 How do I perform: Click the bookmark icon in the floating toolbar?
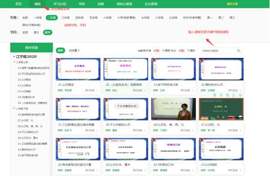[x=214, y=95]
